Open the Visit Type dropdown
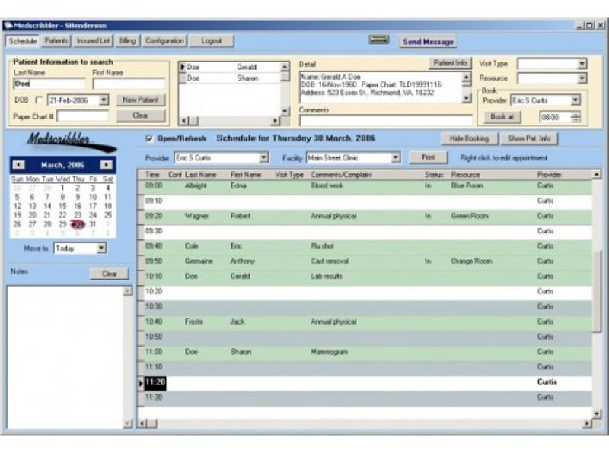609x456 pixels. (x=582, y=64)
